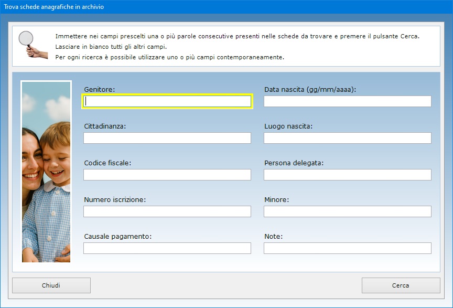
Task: Activate the Codice fiscale input
Action: click(x=167, y=175)
